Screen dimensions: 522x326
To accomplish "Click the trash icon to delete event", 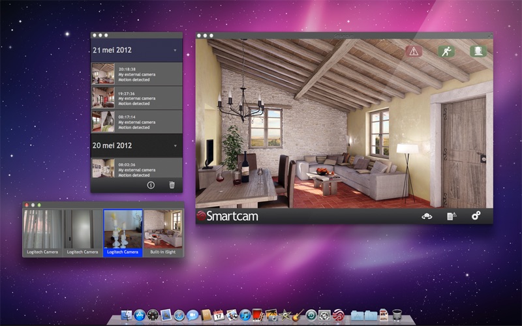I will click(172, 185).
